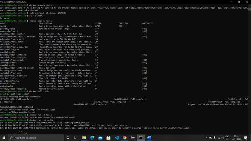Click 'insready/redis-stat' entry
This screenshot has height=141, width=251.
[11, 70]
